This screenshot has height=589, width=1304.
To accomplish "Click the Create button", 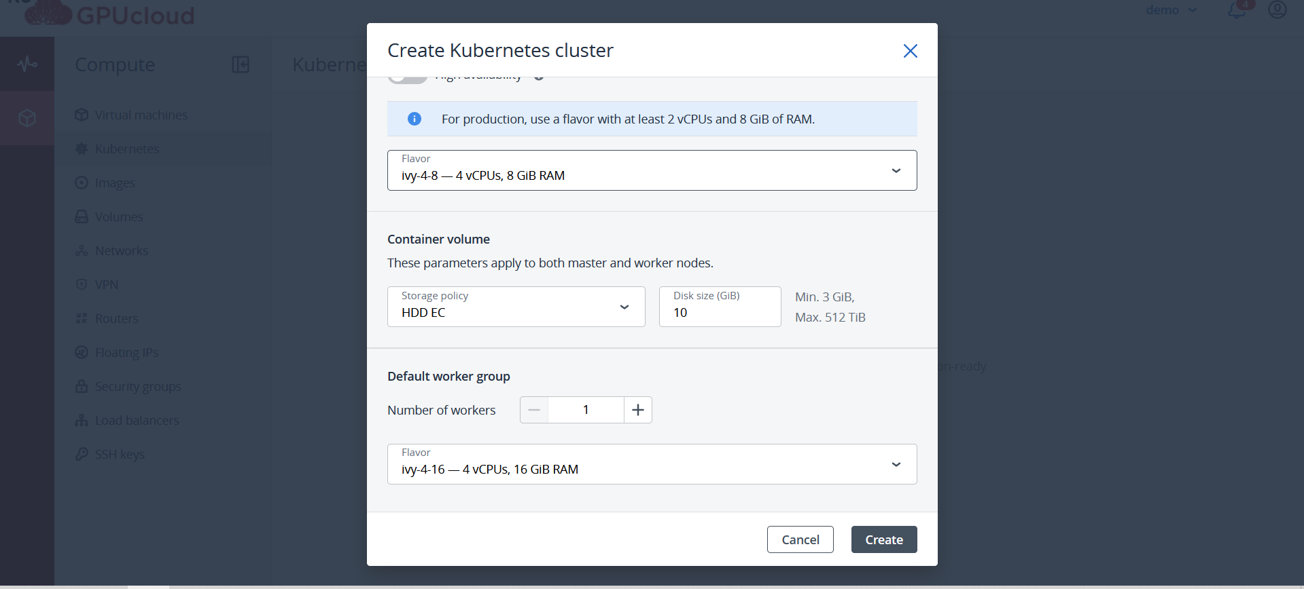I will click(884, 539).
